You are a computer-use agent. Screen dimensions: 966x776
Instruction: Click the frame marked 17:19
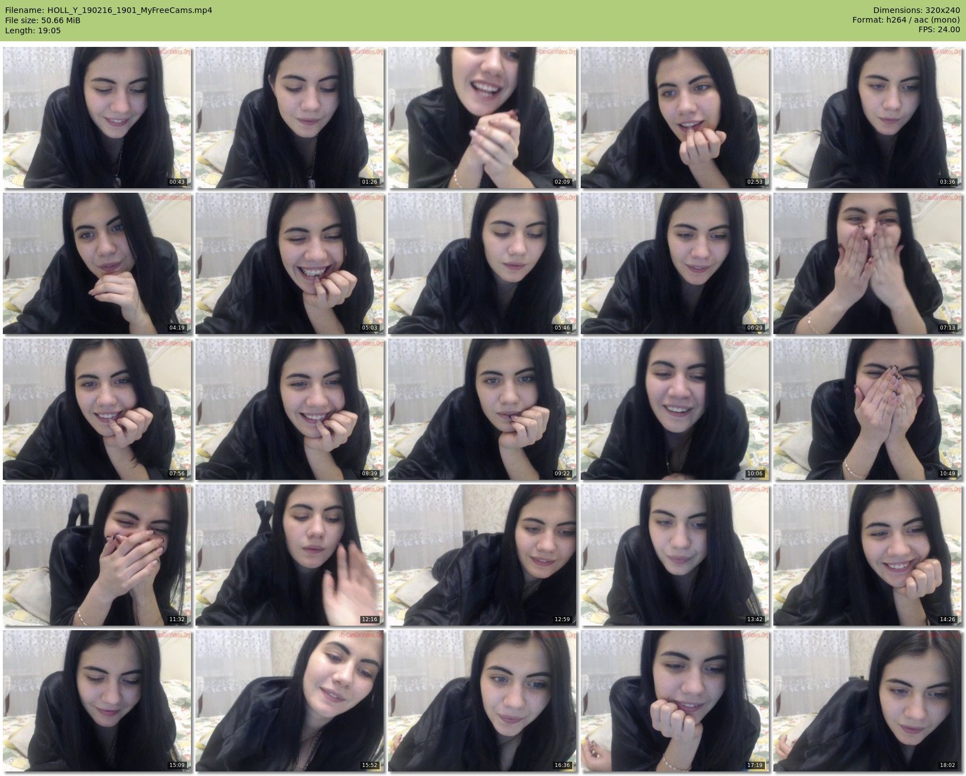(x=675, y=701)
